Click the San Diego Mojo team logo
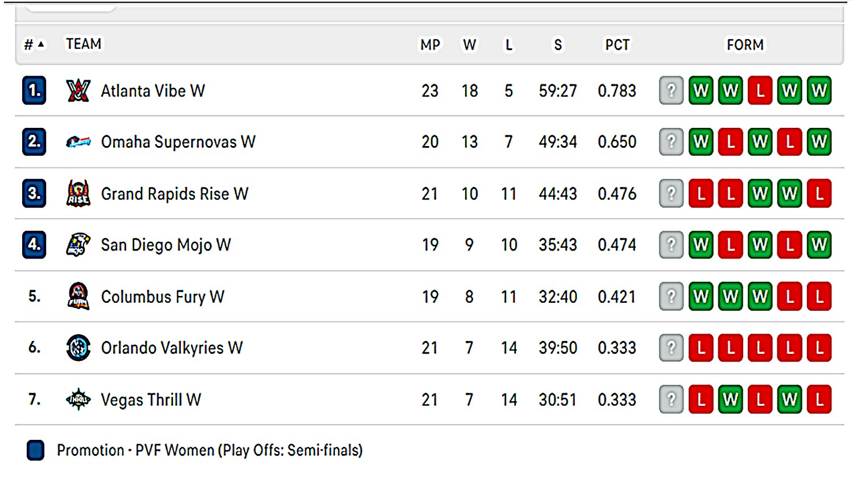Viewport: 853px width, 479px height. click(78, 245)
